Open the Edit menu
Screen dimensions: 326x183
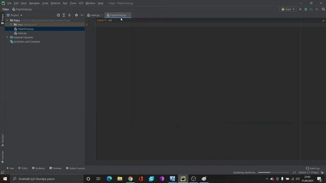(x=16, y=4)
